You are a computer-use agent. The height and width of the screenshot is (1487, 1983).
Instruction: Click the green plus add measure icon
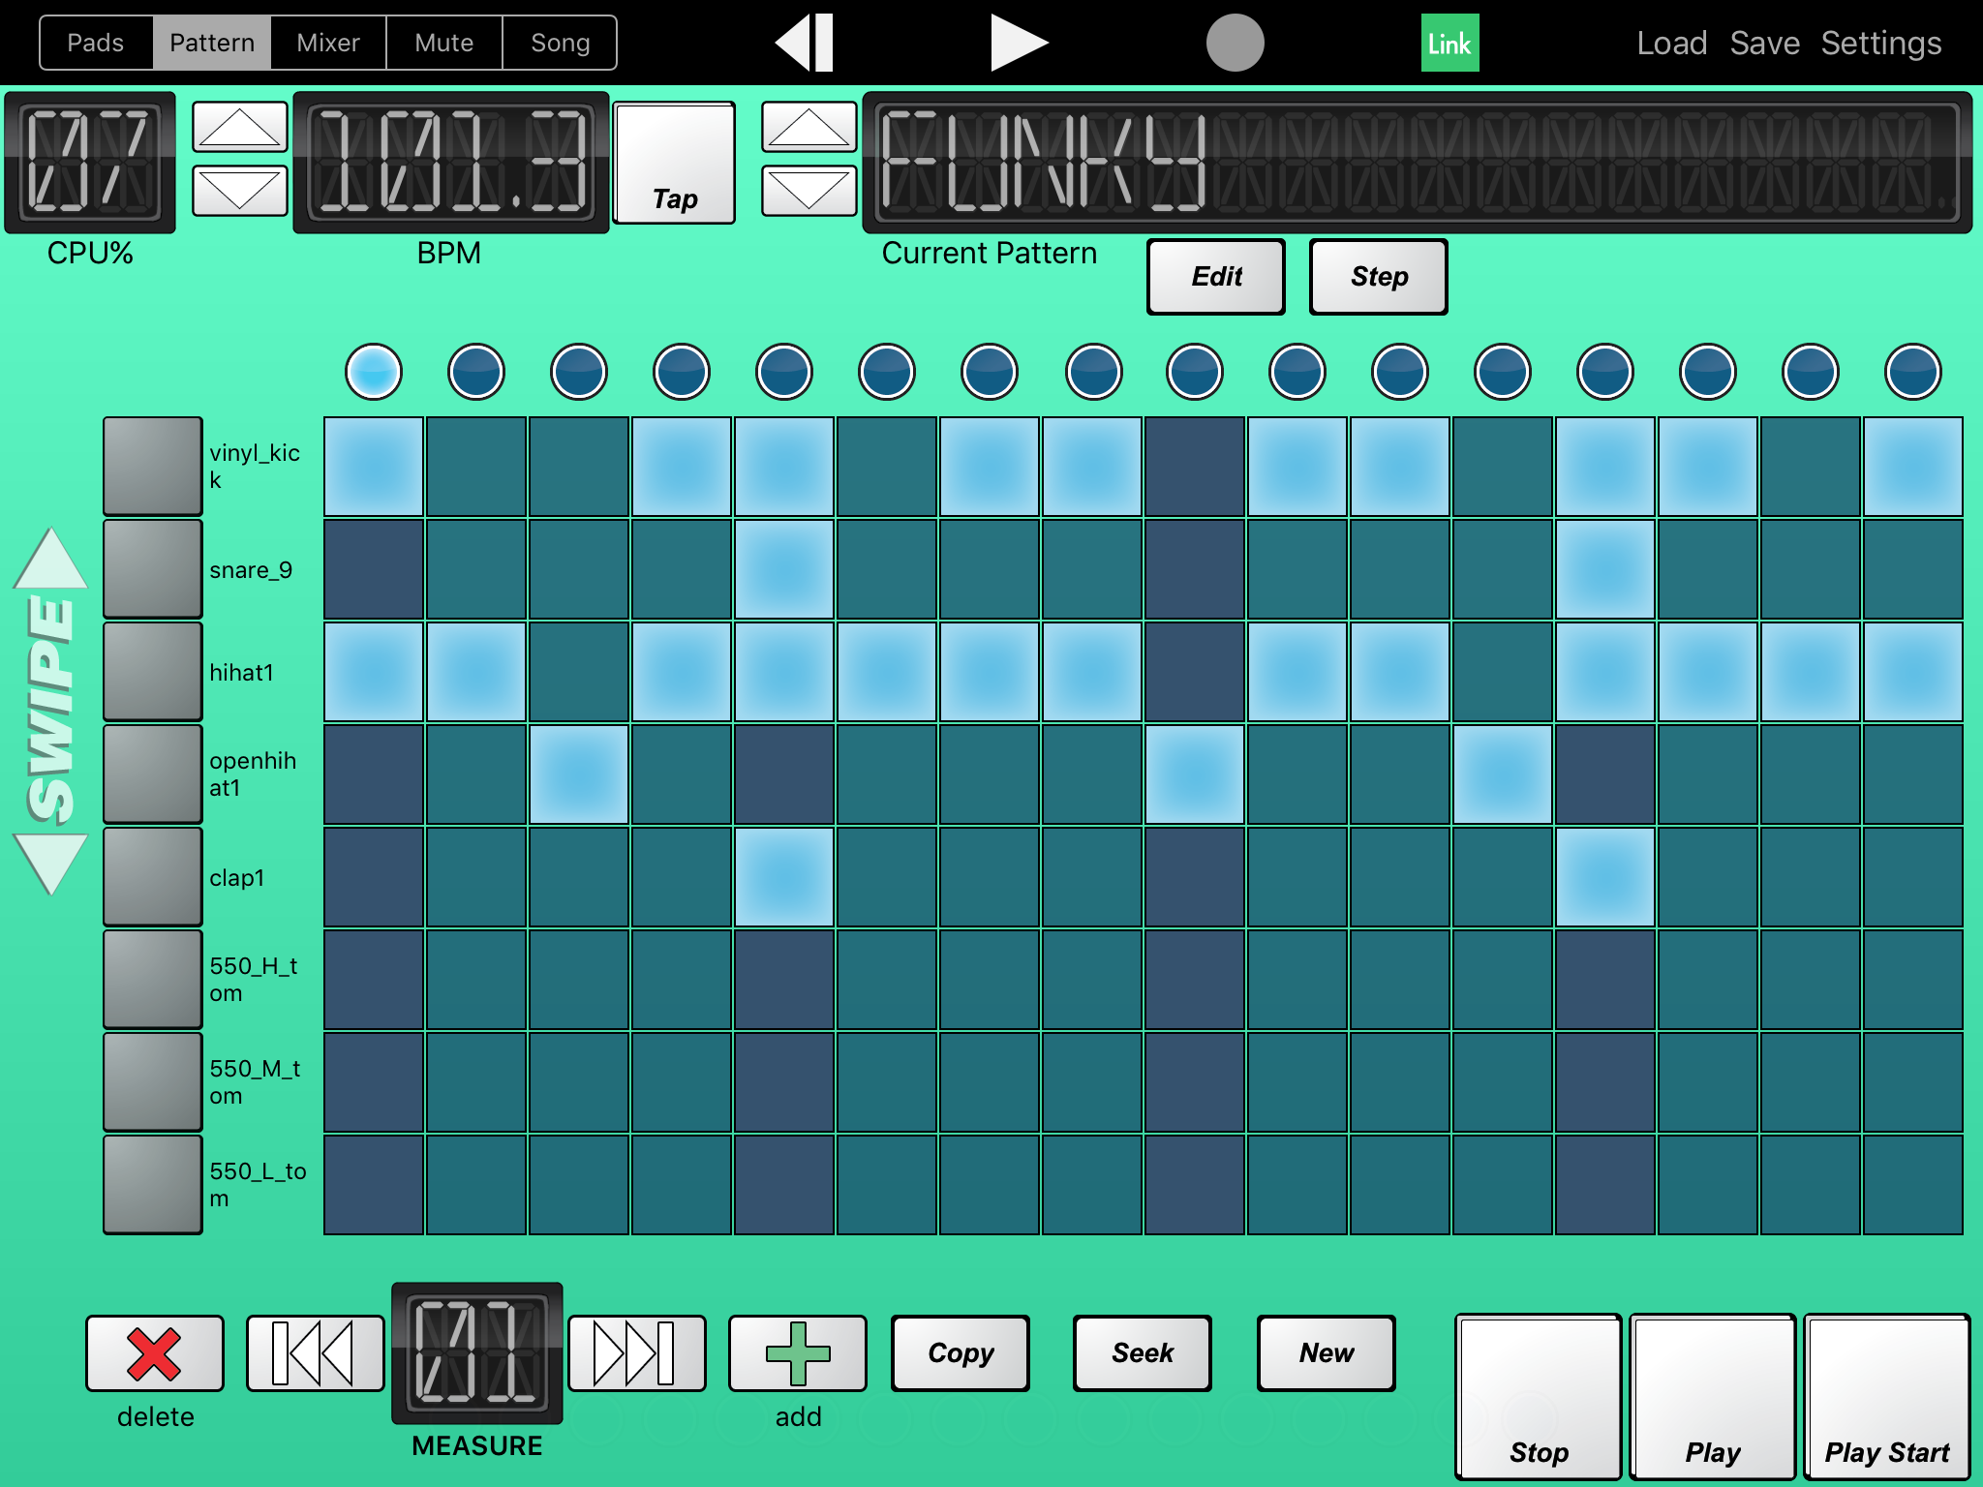point(797,1352)
